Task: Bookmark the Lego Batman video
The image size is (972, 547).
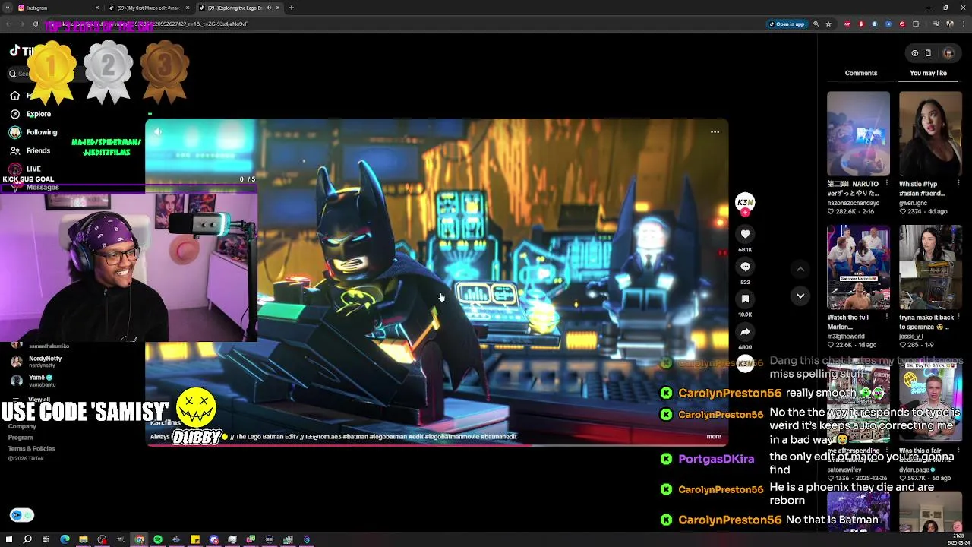Action: 745,299
